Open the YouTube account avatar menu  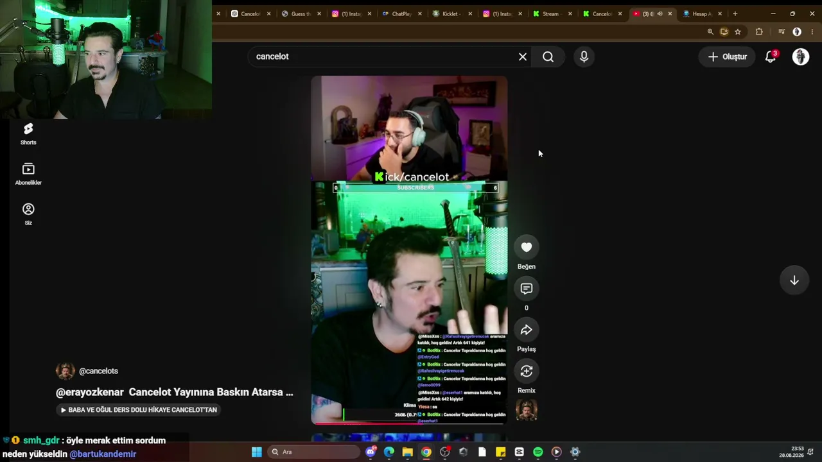pyautogui.click(x=801, y=56)
